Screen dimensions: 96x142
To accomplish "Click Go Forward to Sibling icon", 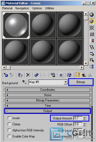I will 90,75.
